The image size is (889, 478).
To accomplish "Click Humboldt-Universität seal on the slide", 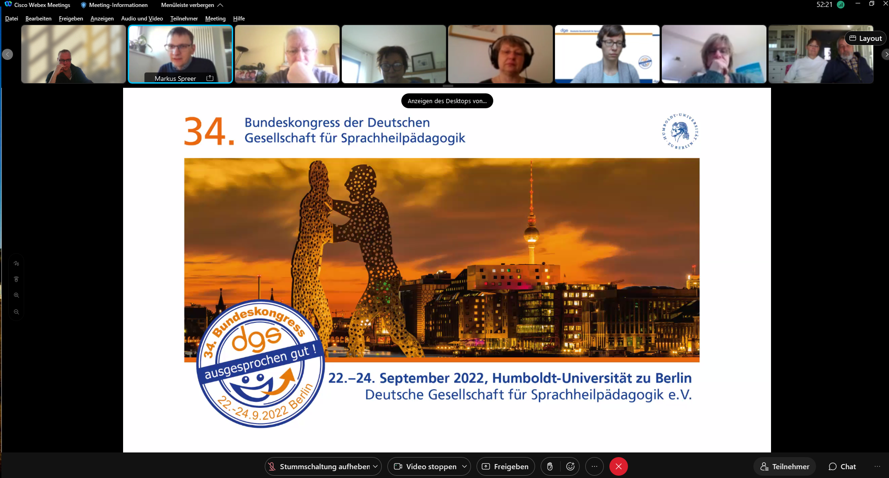I will (x=680, y=131).
